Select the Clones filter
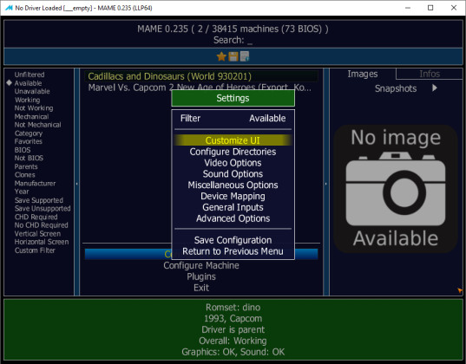 (24, 175)
